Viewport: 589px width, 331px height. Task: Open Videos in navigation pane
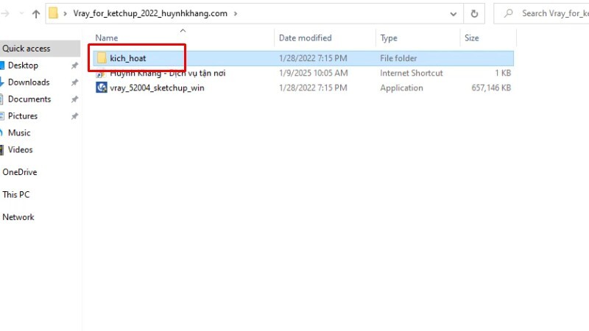click(x=21, y=150)
